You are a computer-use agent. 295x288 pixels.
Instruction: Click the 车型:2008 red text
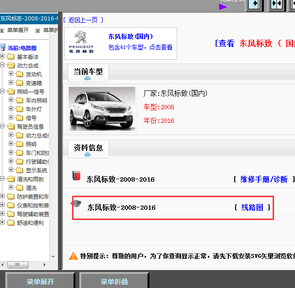point(159,107)
